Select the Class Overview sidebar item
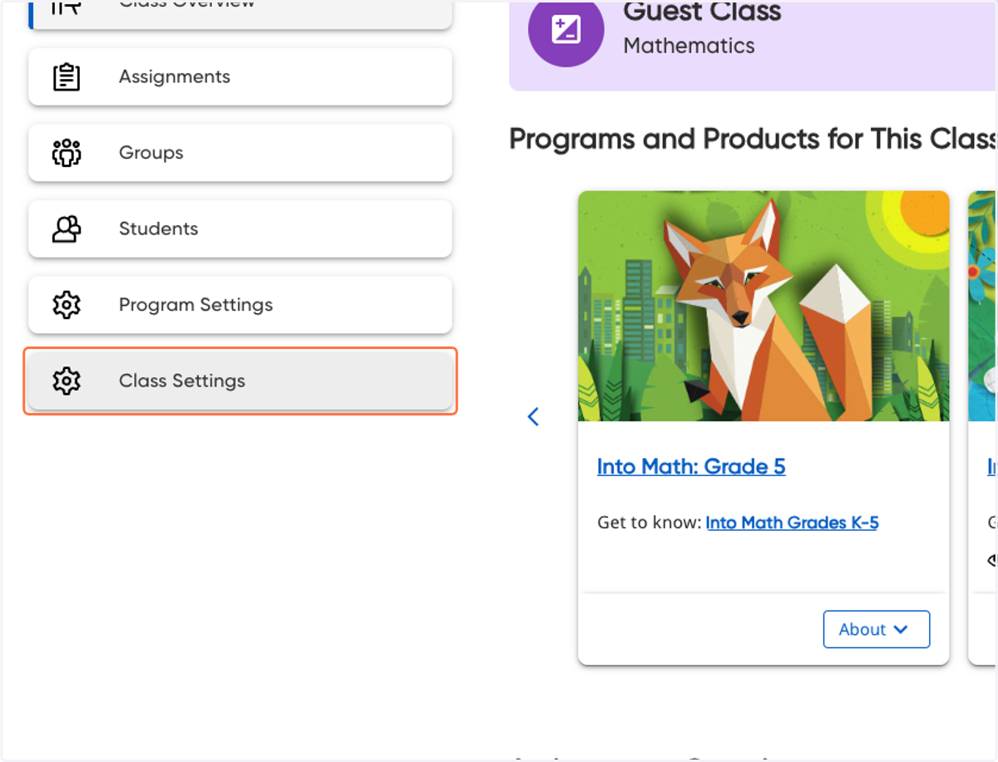This screenshot has width=998, height=762. coord(240,14)
